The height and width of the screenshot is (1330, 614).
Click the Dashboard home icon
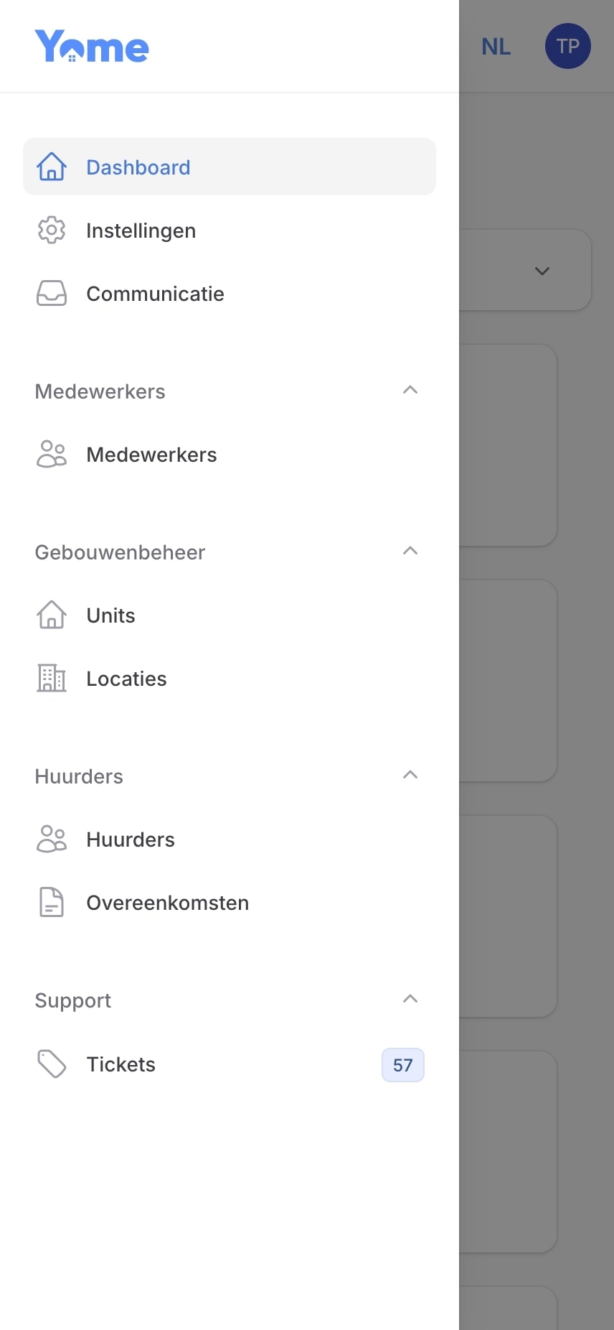click(x=51, y=167)
